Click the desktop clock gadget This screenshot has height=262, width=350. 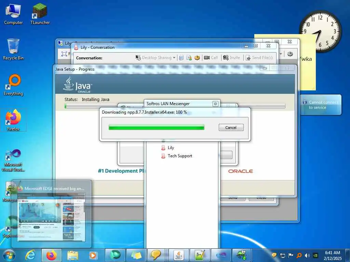[x=320, y=32]
